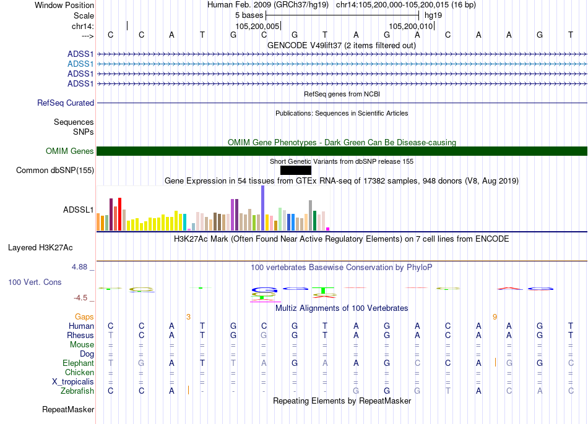
Task: Click the '100 Vert. Cons' label
Action: click(35, 282)
